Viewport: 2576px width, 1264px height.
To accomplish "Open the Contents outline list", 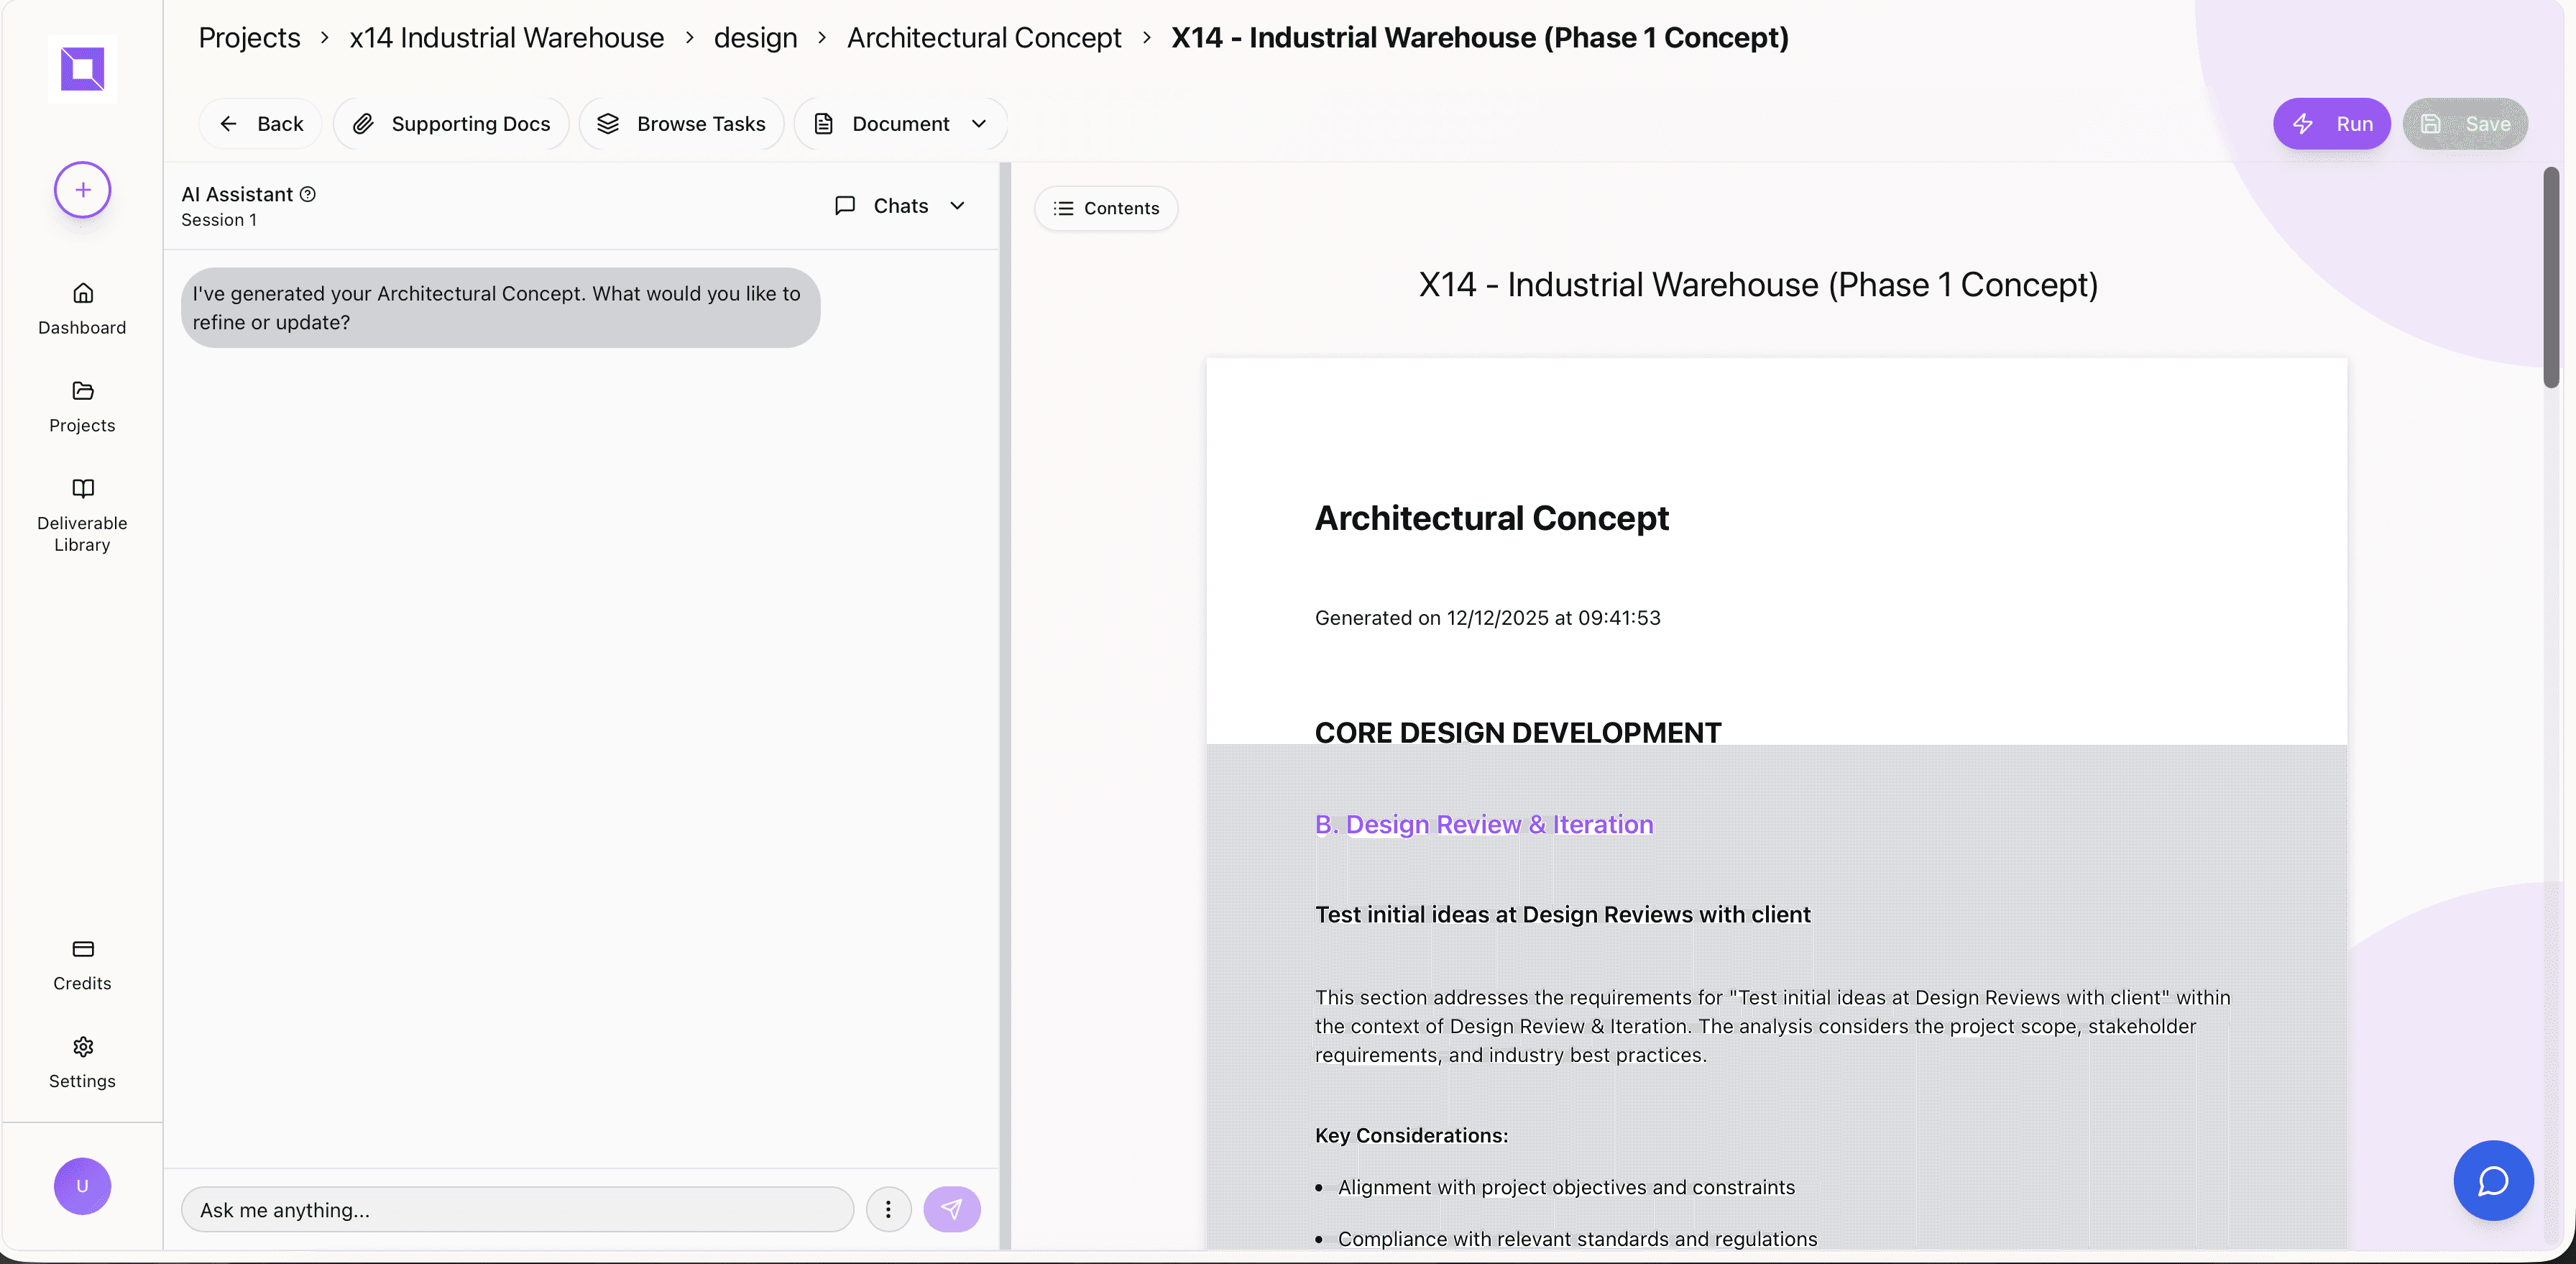I will [1106, 208].
